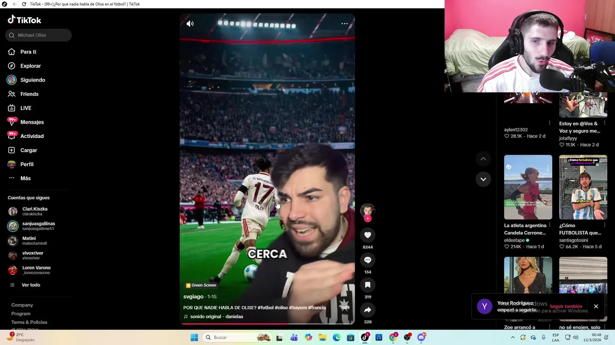Show hidden system tray icons

[x=513, y=337]
